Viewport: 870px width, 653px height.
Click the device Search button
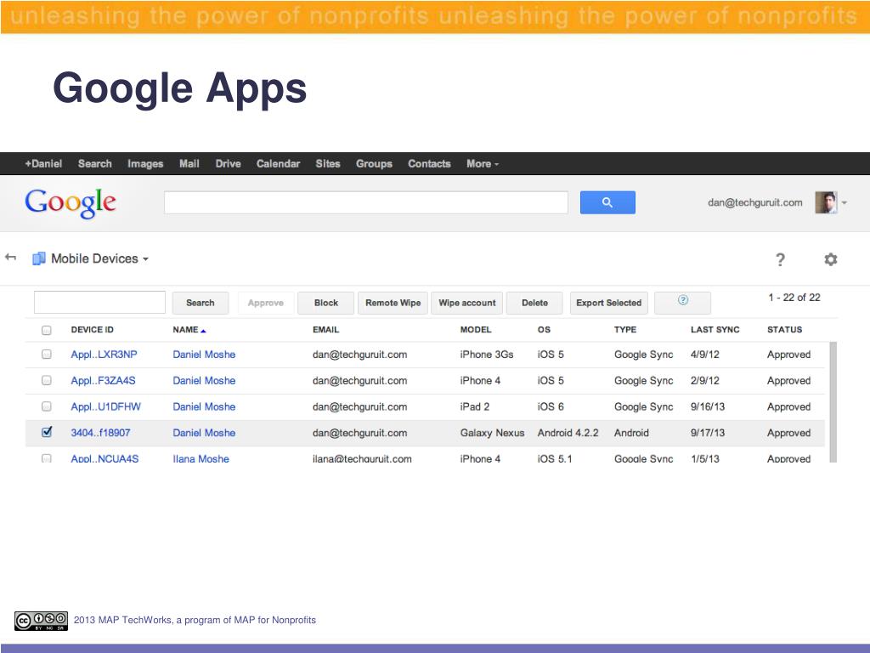201,303
